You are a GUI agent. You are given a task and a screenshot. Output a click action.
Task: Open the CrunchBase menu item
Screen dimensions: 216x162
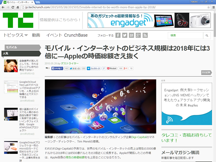tap(76, 35)
